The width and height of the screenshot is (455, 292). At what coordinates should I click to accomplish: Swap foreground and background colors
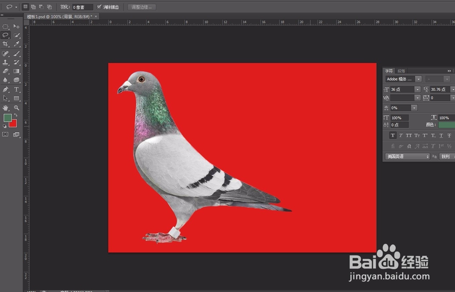[15, 115]
